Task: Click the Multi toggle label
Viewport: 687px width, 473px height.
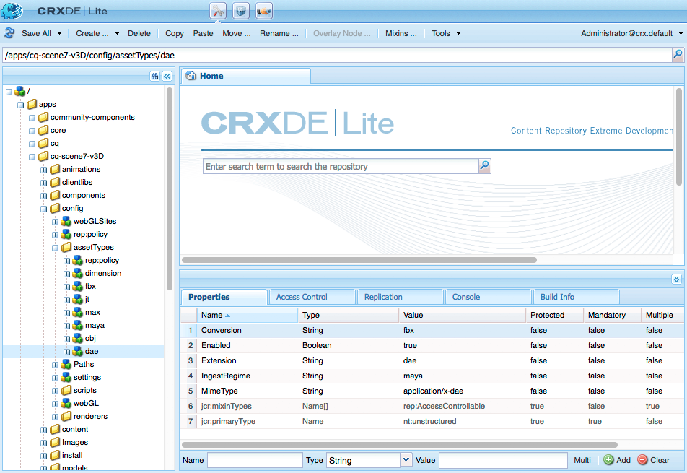Action: 582,460
